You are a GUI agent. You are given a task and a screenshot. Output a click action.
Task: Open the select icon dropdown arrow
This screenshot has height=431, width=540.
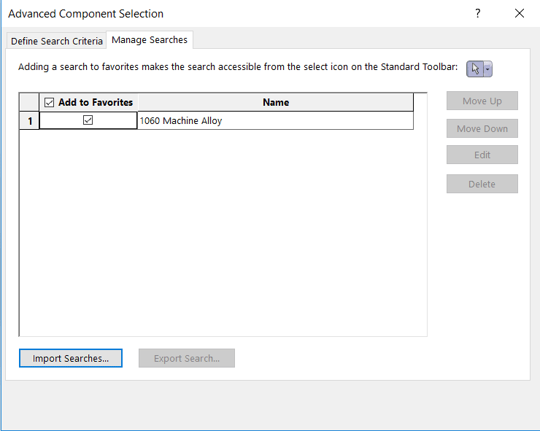point(487,69)
